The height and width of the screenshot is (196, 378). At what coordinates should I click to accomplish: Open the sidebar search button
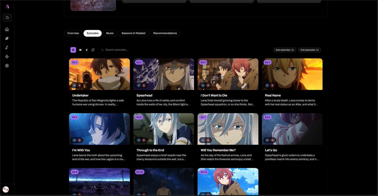(7, 18)
